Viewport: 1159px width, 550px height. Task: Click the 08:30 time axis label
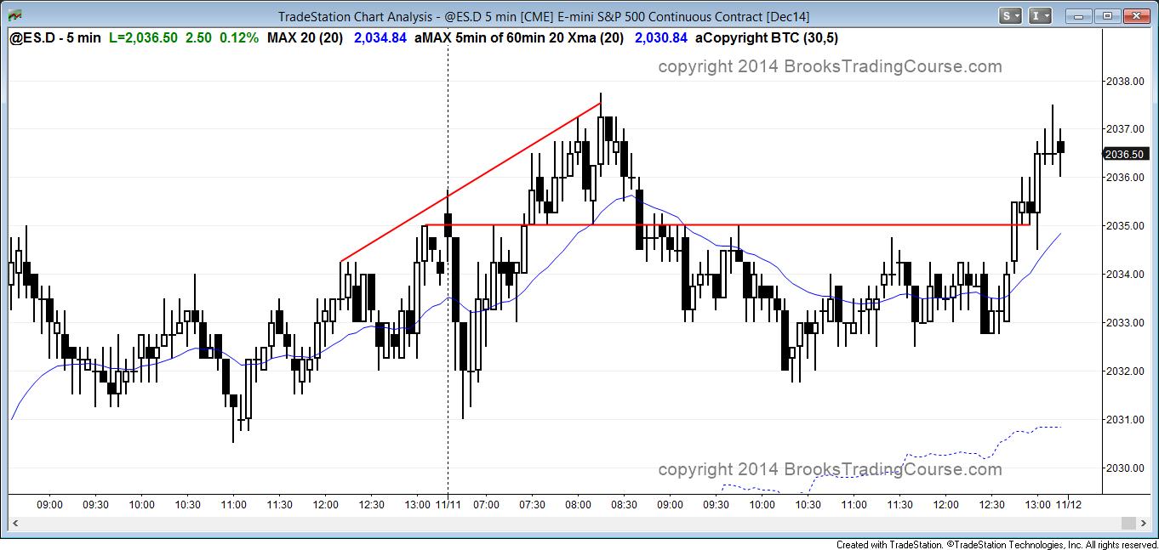[624, 505]
